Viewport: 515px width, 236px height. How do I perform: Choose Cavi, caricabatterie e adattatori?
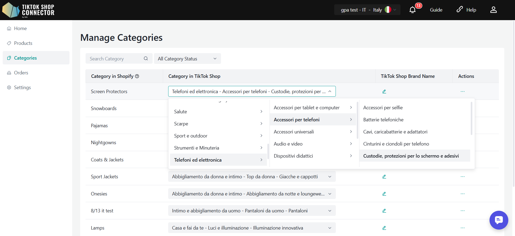point(415,132)
